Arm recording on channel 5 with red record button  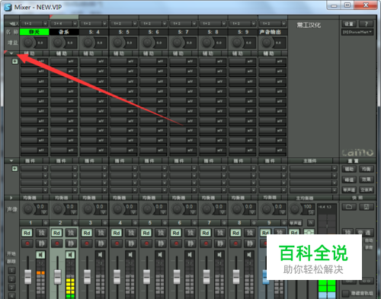click(x=146, y=243)
